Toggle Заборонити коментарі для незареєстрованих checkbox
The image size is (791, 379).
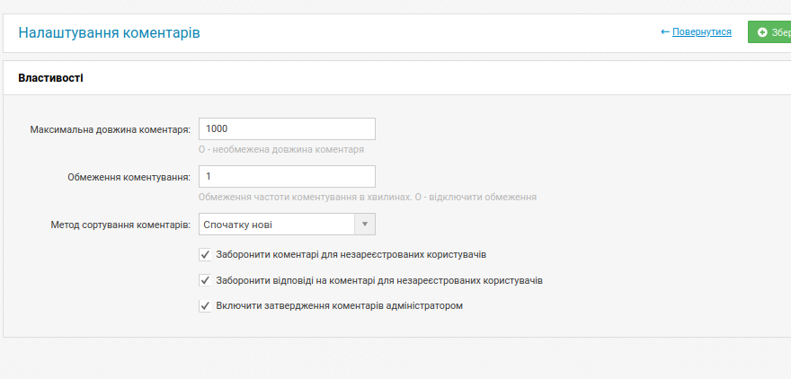click(x=204, y=254)
